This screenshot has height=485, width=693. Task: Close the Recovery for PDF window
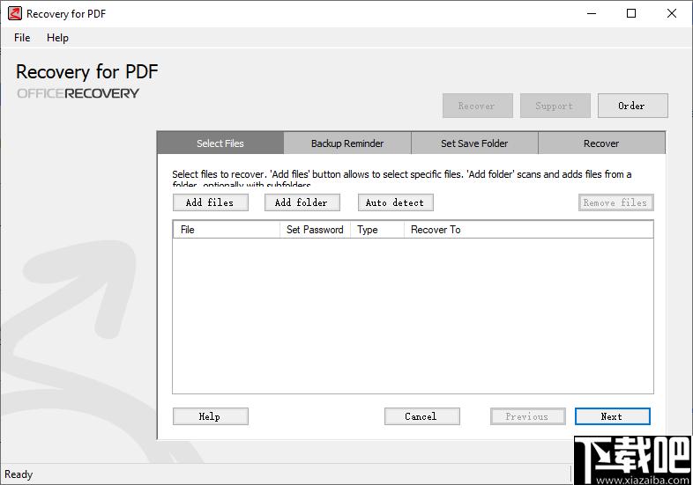pyautogui.click(x=672, y=14)
